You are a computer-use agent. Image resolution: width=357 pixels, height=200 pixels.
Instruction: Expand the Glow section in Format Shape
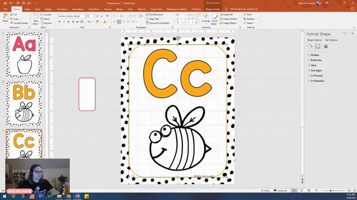click(312, 66)
